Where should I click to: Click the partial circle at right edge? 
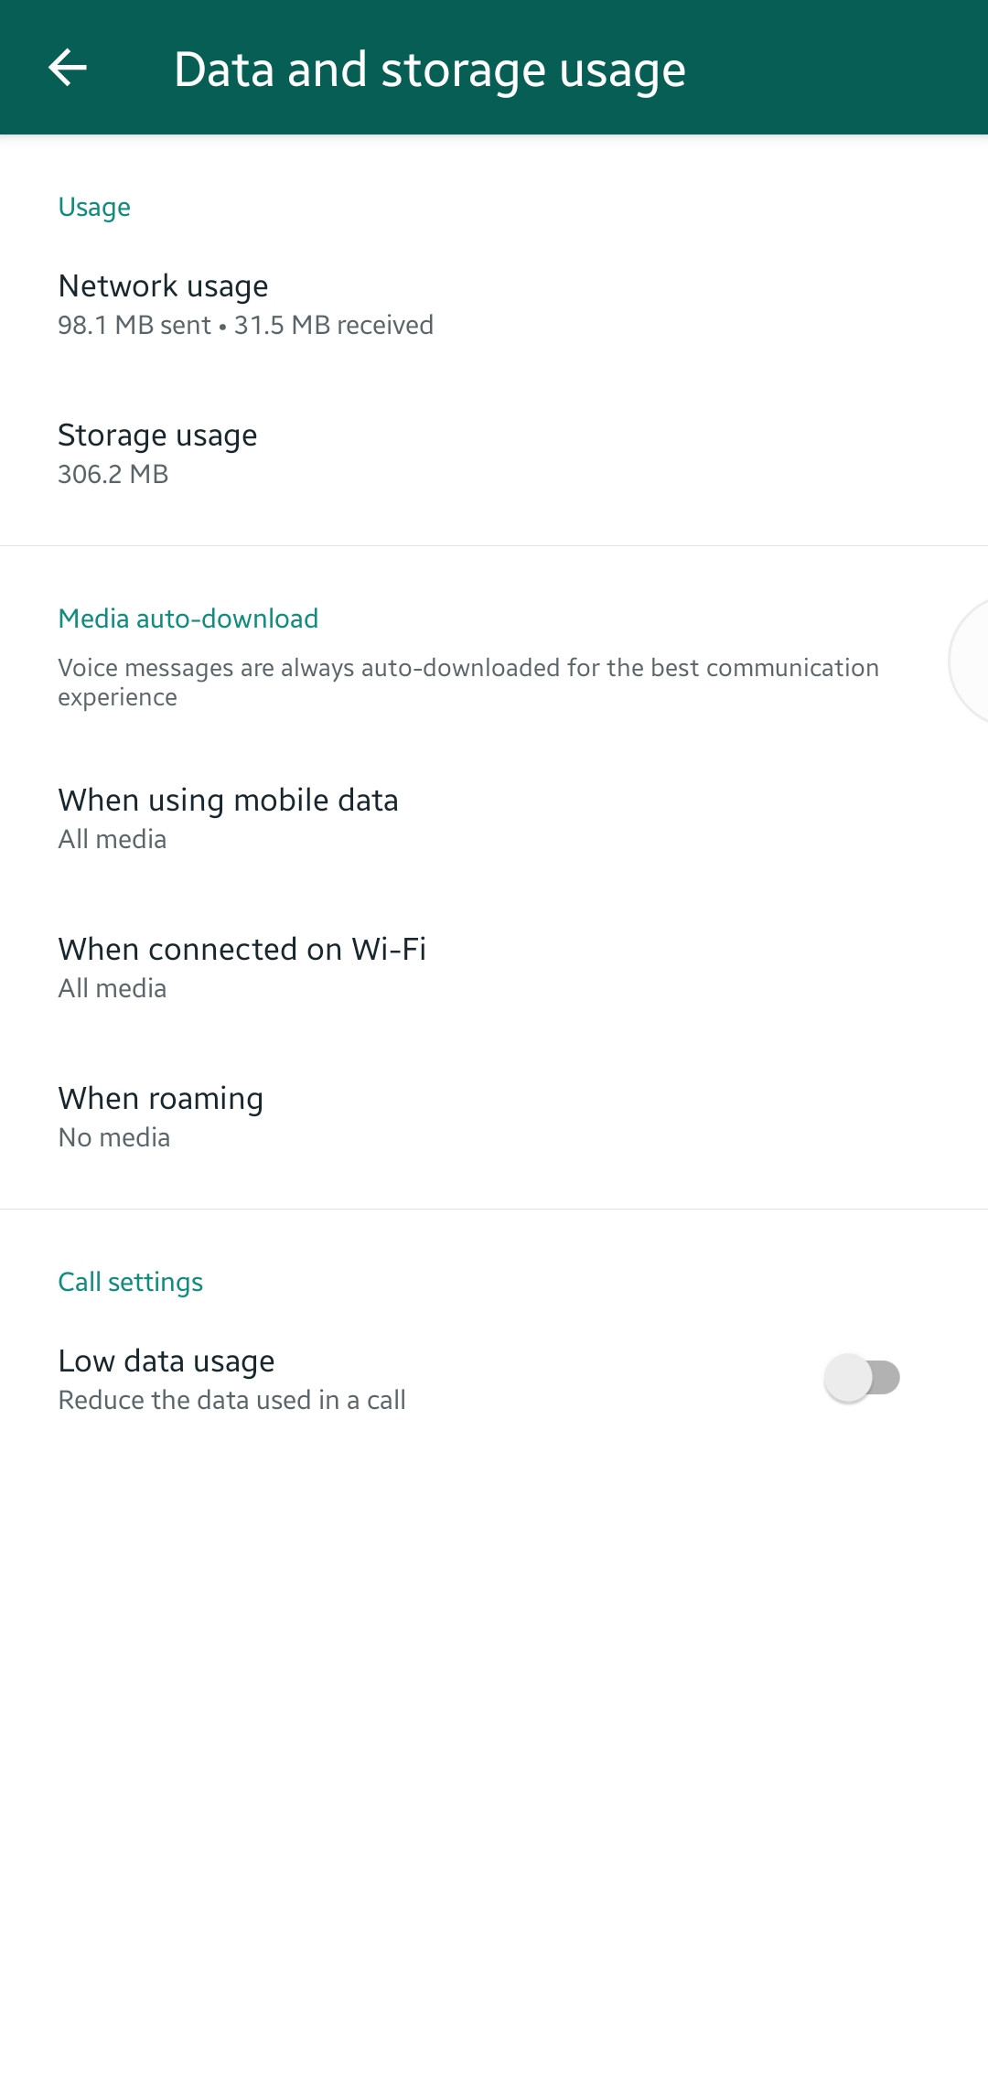[x=970, y=661]
